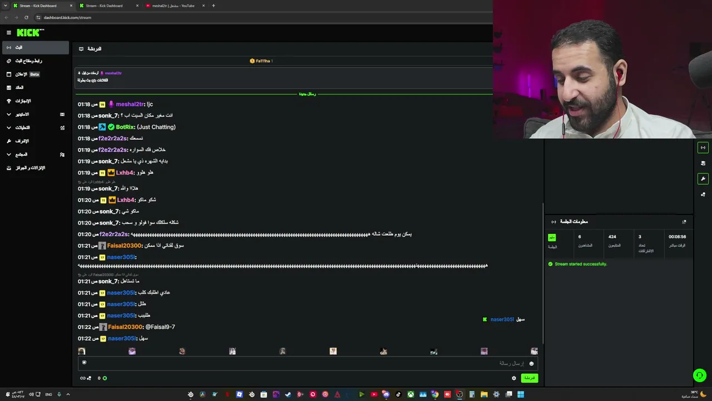Toggle the stream broadcast panel icon
This screenshot has width=712, height=401.
coord(703,148)
